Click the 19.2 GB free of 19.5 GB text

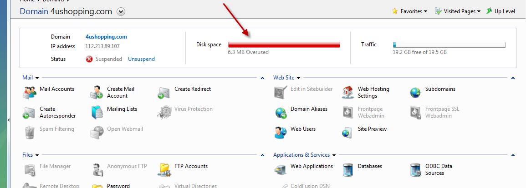(419, 52)
